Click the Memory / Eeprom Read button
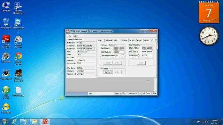Image resolution: width=223 pixels, height=125 pixels. pos(108,63)
